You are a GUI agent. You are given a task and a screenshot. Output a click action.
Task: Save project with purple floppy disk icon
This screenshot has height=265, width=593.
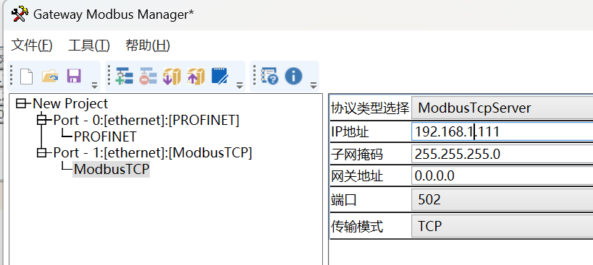pyautogui.click(x=74, y=76)
